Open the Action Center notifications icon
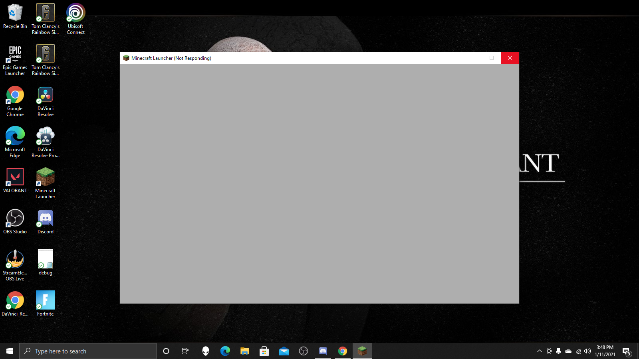This screenshot has height=359, width=639. coord(627,351)
